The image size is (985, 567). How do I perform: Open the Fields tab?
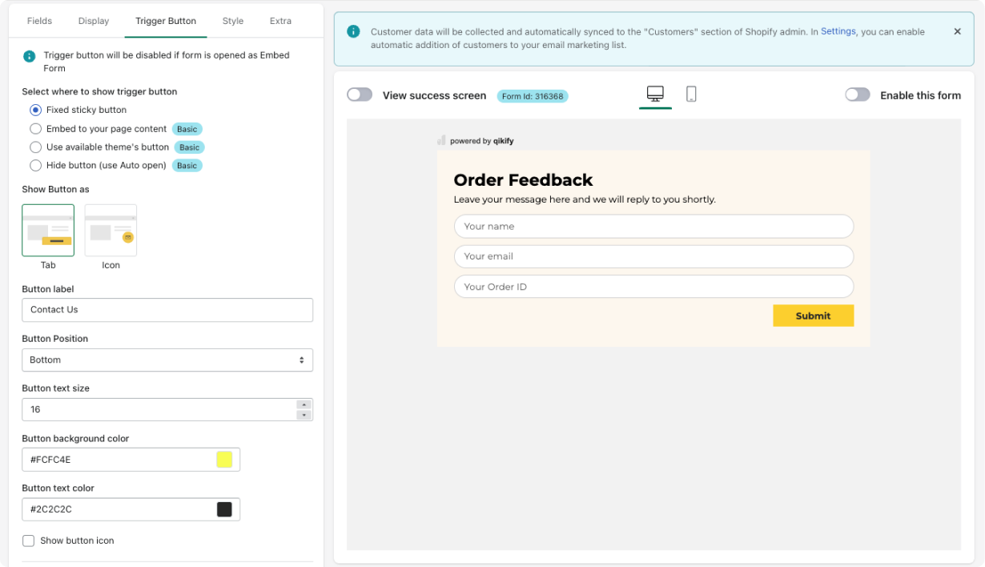(x=39, y=21)
